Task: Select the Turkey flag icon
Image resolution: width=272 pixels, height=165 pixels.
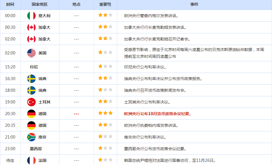Action: tap(31, 102)
